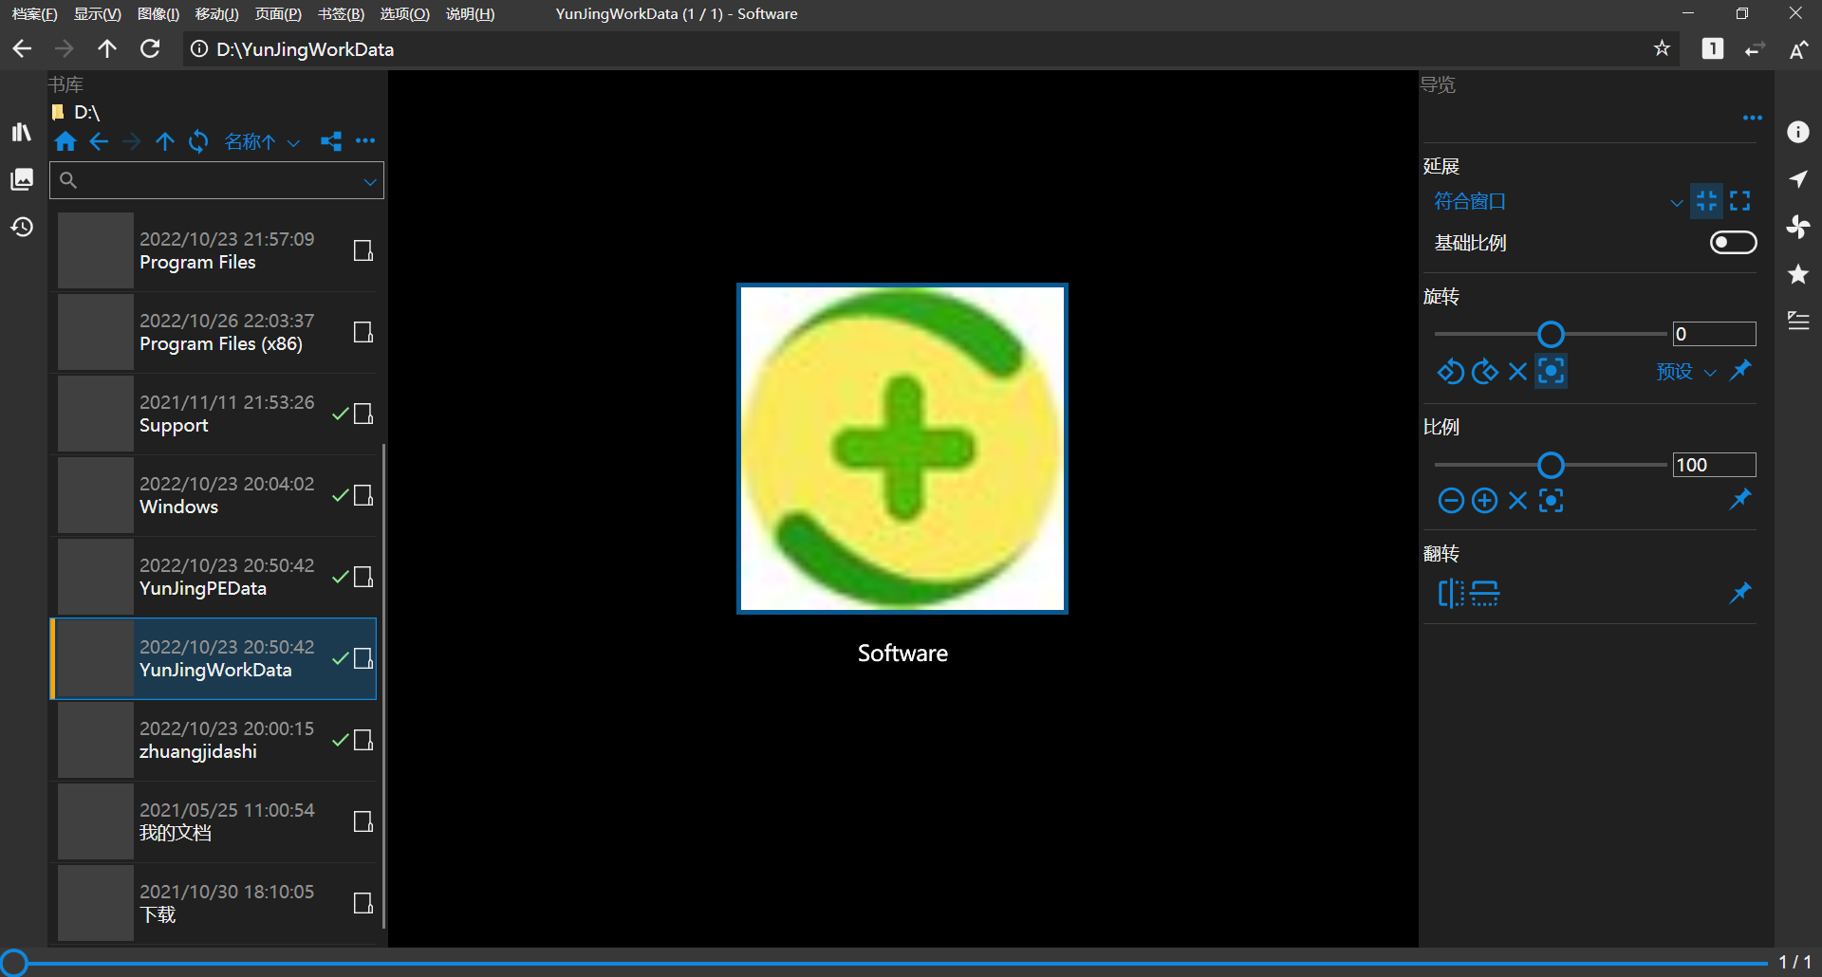Go to home in the library panel
This screenshot has width=1822, height=977.
(x=65, y=142)
